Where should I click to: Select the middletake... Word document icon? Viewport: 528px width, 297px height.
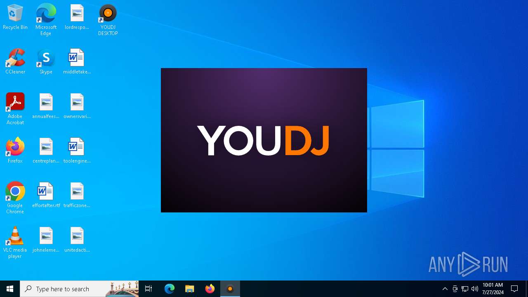[x=77, y=61]
